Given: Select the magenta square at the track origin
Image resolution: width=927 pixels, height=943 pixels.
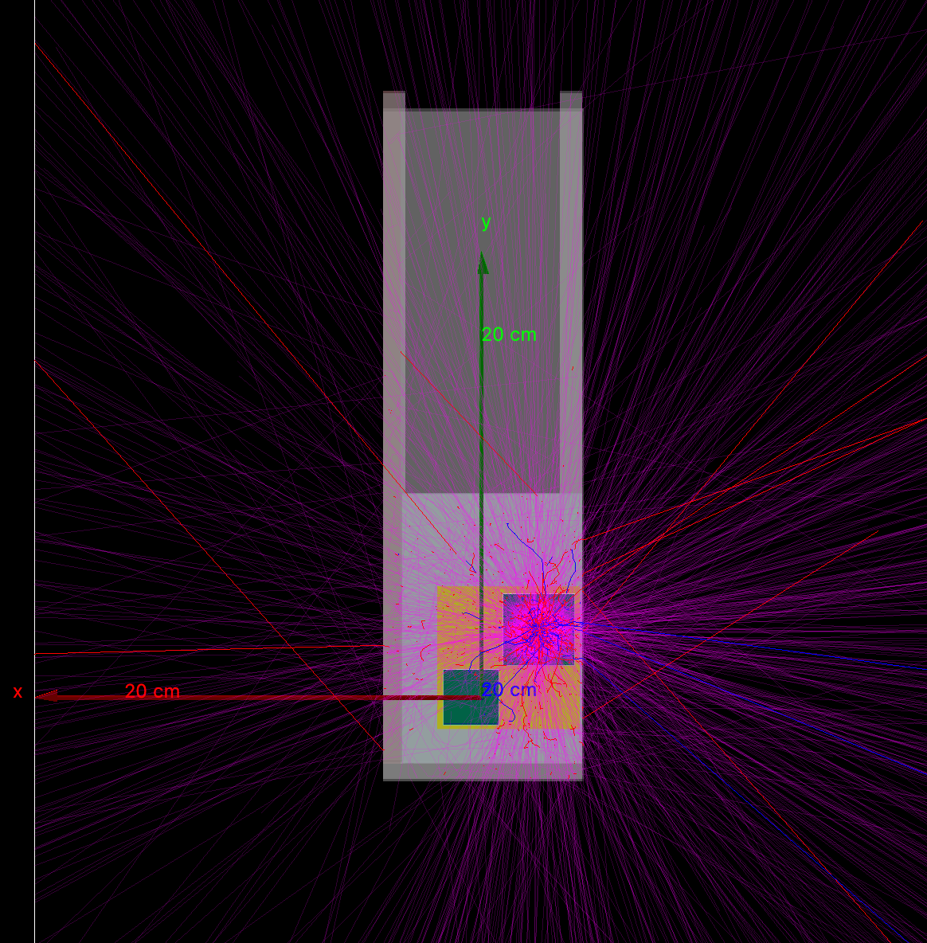Looking at the screenshot, I should (x=538, y=628).
